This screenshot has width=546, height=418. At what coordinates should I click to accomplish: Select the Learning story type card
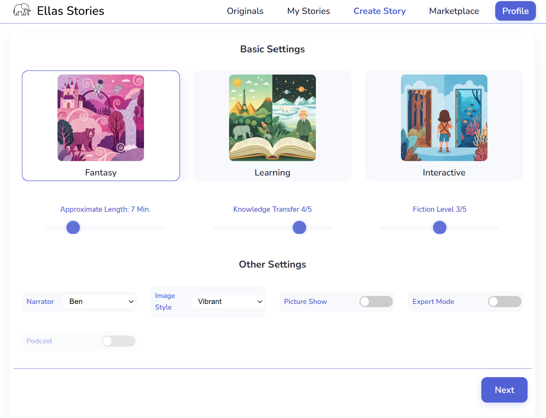272,172
